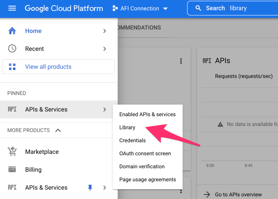Screen dimensions: 278x199
Task: Click the Go to APIs overview link
Action: coord(238,194)
